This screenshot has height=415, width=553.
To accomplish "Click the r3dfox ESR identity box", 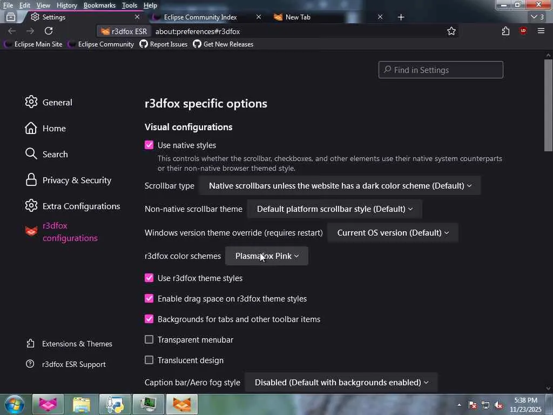I will point(124,31).
